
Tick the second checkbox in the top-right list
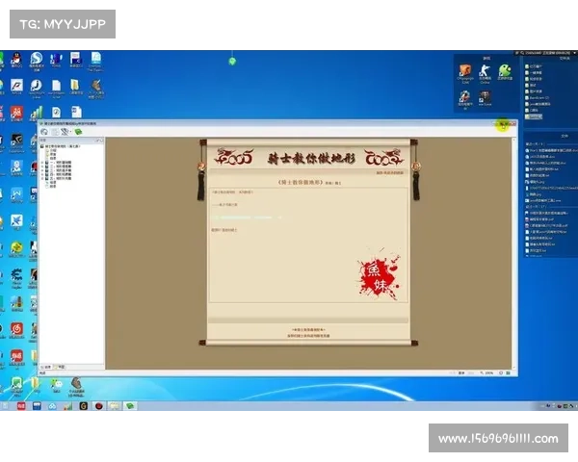pos(526,73)
